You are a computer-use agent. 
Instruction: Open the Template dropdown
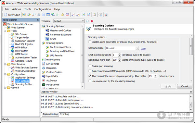pyautogui.click(x=69, y=21)
